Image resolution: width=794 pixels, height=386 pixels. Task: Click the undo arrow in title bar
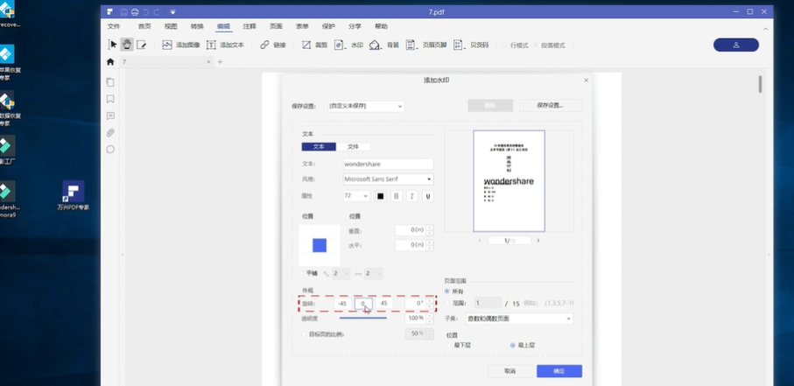pos(146,11)
